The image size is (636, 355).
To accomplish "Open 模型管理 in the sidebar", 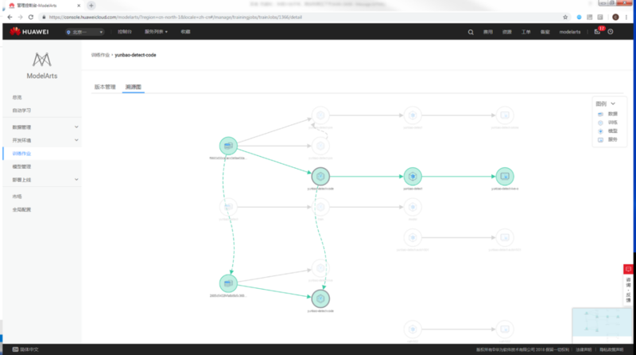I will [x=21, y=166].
